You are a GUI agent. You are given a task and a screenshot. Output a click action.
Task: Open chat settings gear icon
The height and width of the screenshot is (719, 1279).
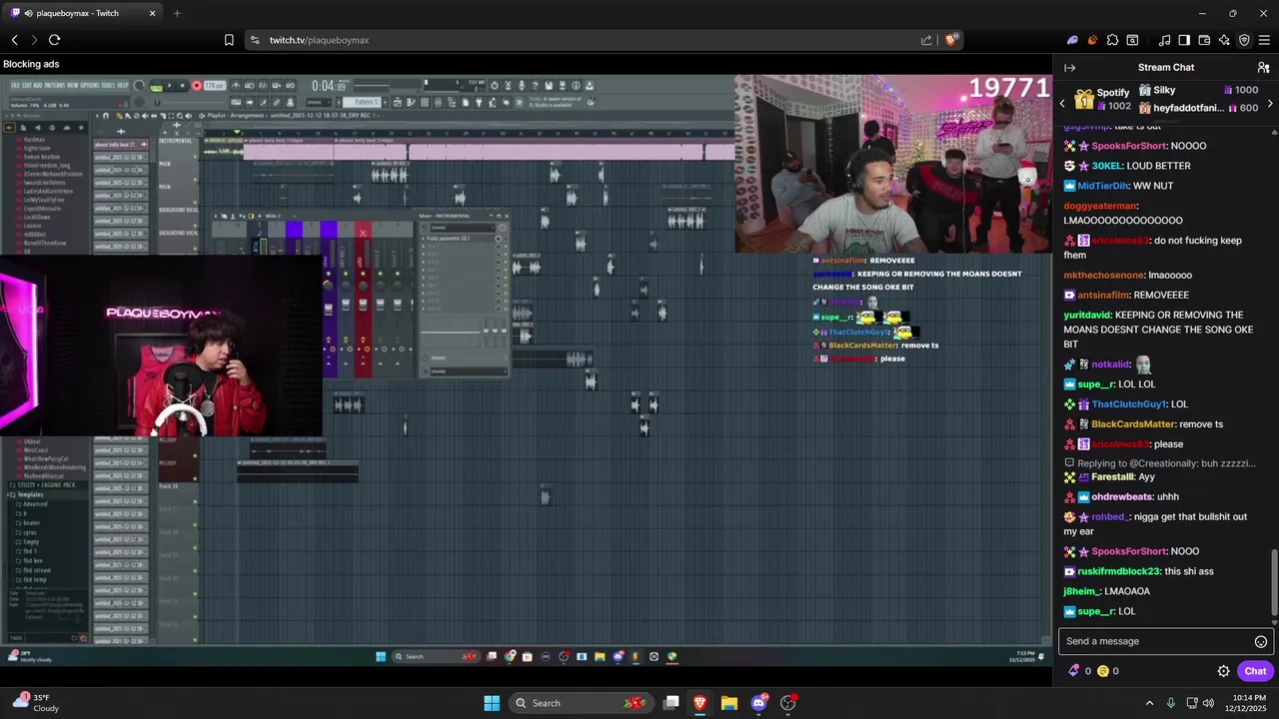[1223, 671]
